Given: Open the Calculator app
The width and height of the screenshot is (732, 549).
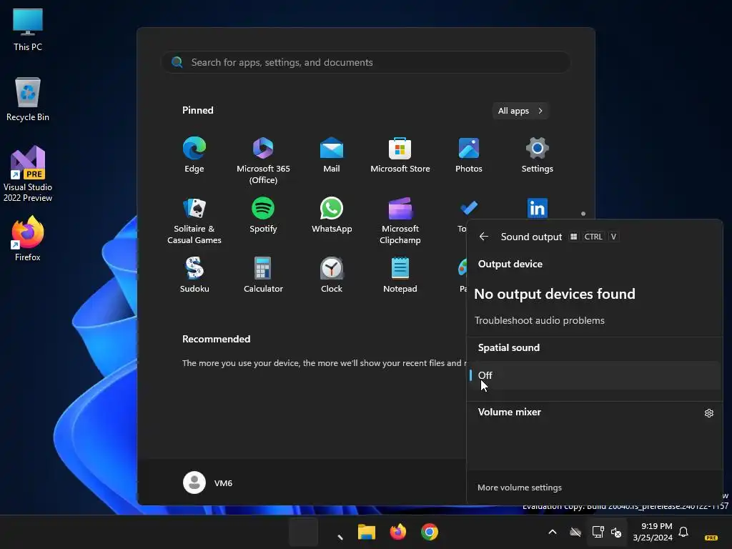Looking at the screenshot, I should 263,275.
